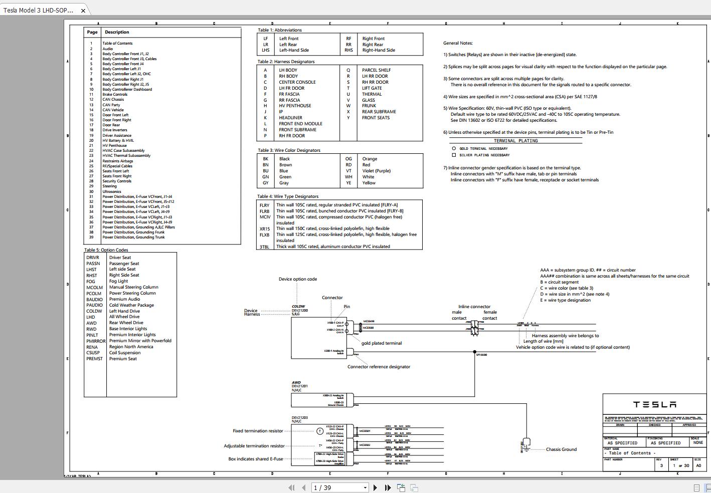Click the CAN Chassis contents entry
Screen dimensions: 711x493
click(114, 99)
